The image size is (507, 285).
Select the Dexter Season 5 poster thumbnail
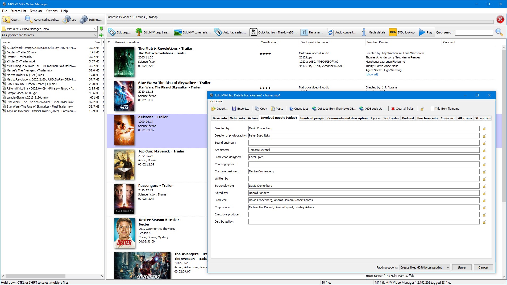124,233
